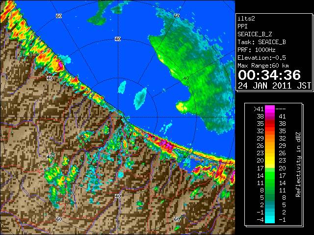The image size is (314, 235).
Task: Click the 'Max Range:60 km' line
Action: 263,66
